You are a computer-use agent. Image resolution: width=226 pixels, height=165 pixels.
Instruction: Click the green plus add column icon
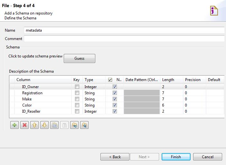point(14,125)
